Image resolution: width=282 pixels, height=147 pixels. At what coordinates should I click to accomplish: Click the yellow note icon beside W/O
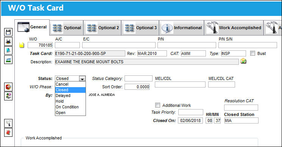pyautogui.click(x=22, y=45)
